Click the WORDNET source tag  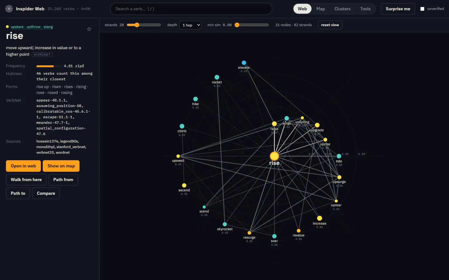pyautogui.click(x=42, y=55)
